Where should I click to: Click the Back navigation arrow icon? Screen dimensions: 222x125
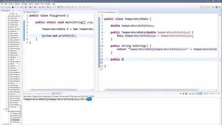[88, 7]
